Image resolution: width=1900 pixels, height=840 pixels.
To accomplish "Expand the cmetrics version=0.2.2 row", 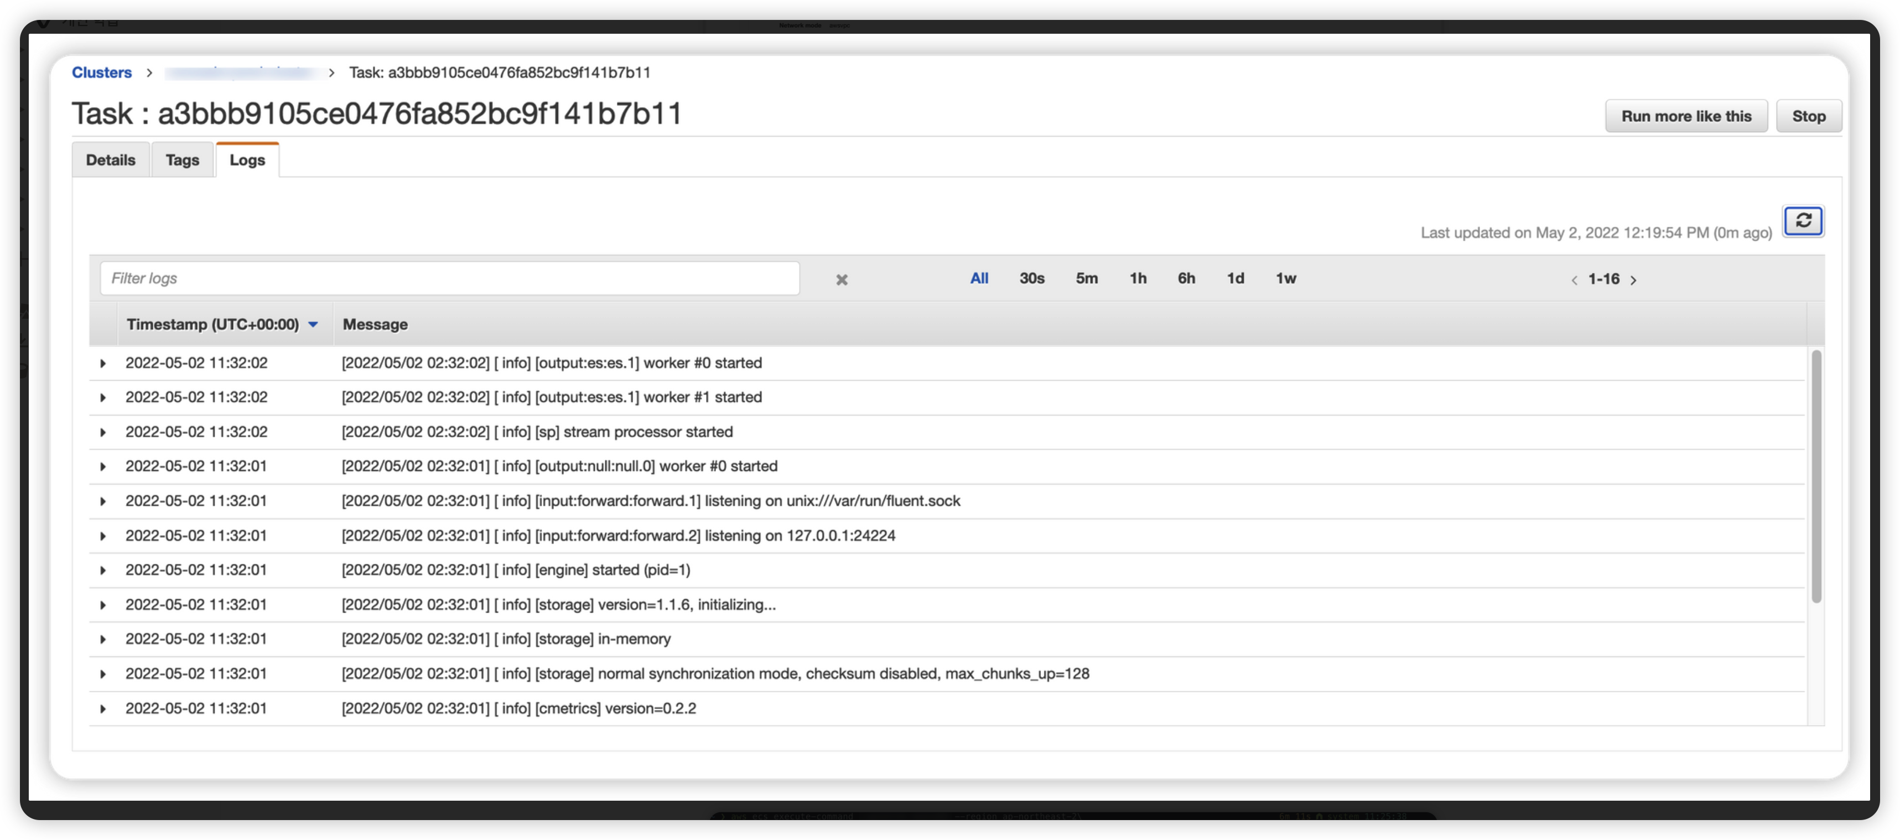I will pos(102,709).
